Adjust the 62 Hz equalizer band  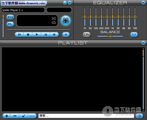pos(90,17)
